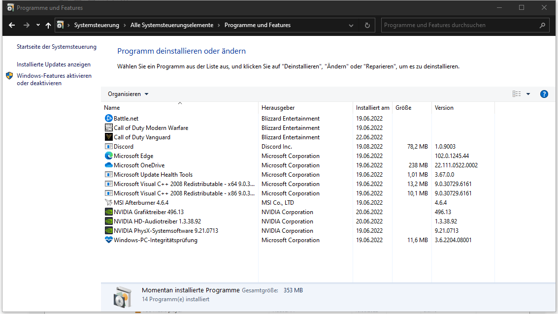Viewport: 558px width, 314px height.
Task: Click the address bar control panel icon
Action: click(x=61, y=25)
